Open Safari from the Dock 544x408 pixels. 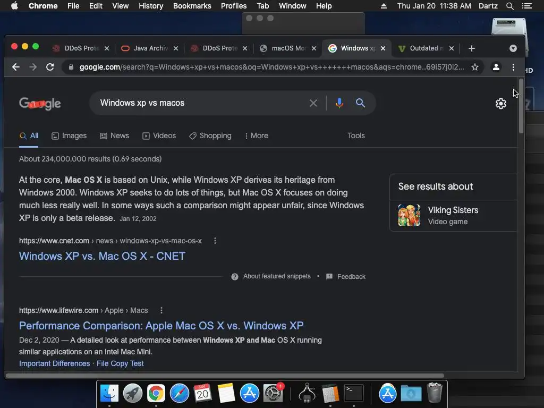(x=180, y=393)
